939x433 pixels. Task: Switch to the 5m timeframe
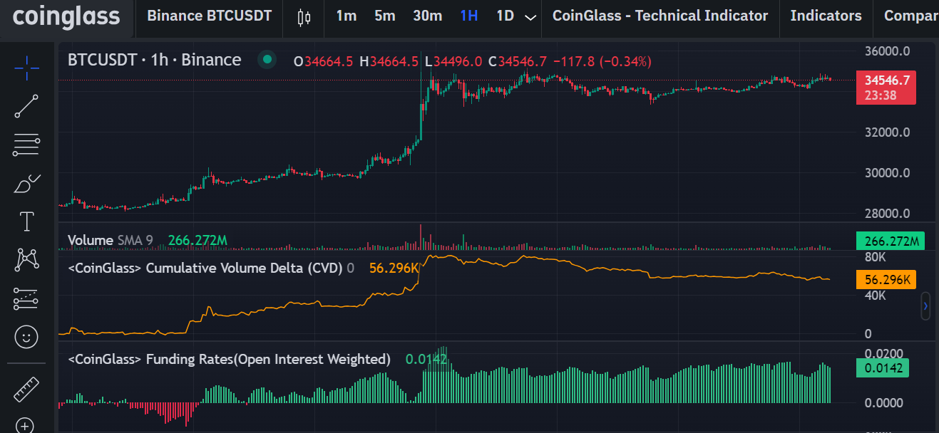pos(384,16)
